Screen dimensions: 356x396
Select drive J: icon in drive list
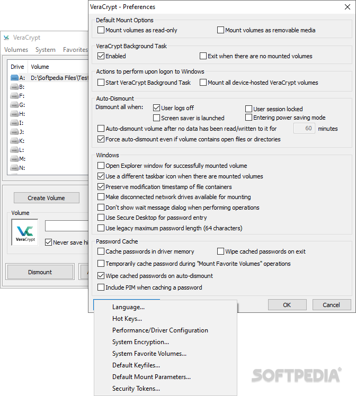[x=14, y=132]
